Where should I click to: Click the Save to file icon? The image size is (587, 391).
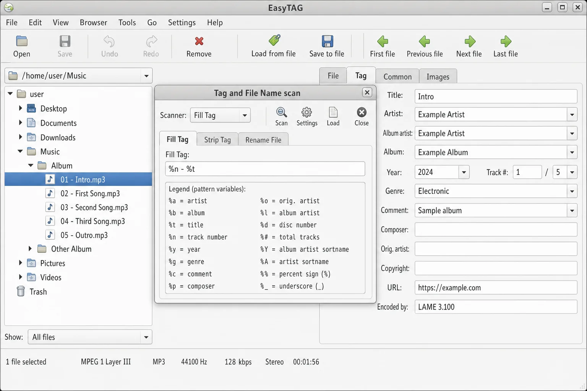click(x=327, y=41)
